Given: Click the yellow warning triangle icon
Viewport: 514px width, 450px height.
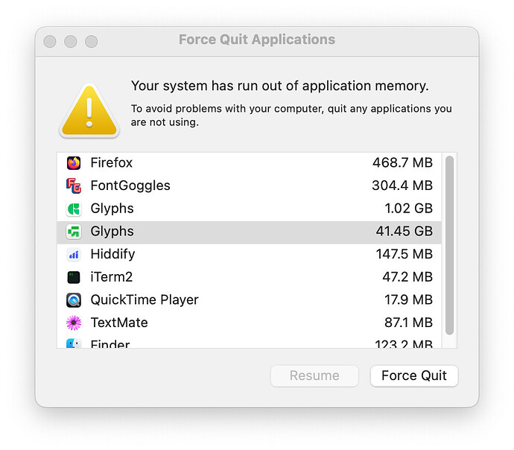Looking at the screenshot, I should click(89, 111).
